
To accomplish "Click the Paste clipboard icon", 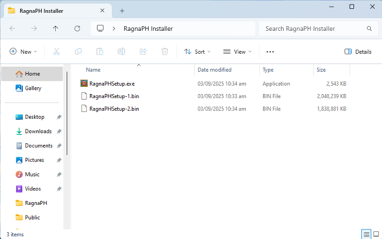I will (x=99, y=51).
